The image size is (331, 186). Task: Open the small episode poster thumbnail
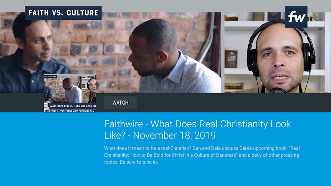[x=70, y=93]
